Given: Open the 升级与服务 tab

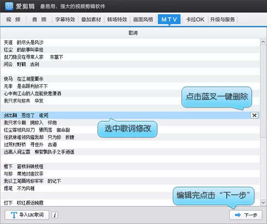Looking at the screenshot, I should click(222, 19).
